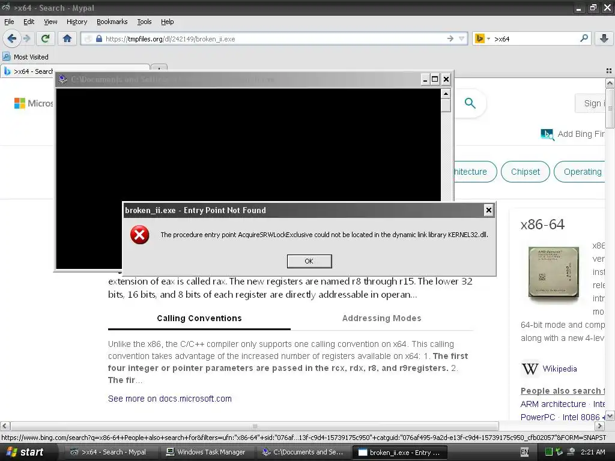615x461 pixels.
Task: Switch to the Calling Conventions tab
Action: [x=199, y=318]
